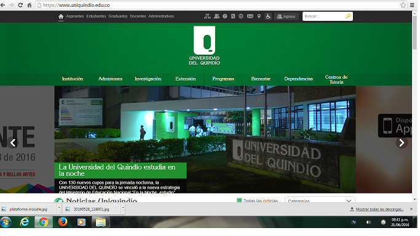Viewport: 420px width, 236px height.
Task: Click the mobile app banner on right slide
Action: click(x=395, y=126)
